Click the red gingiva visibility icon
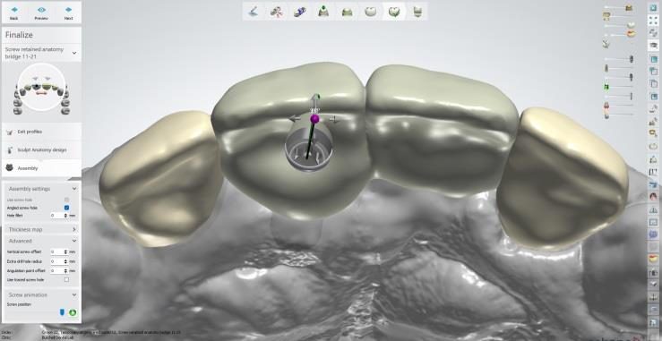The height and width of the screenshot is (341, 662). tap(606, 106)
